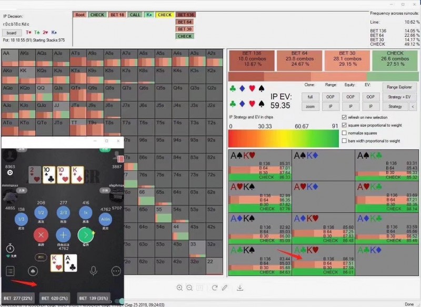Click the rotate image icon
The width and height of the screenshot is (421, 307).
coord(215,288)
